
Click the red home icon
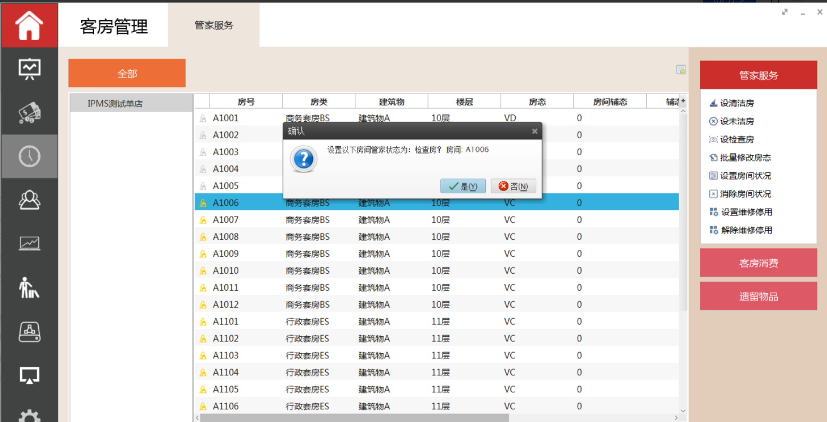point(29,25)
